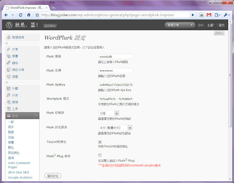Collapse the first sidebar separator arrow
The height and width of the screenshot is (183, 234).
pos(7,43)
